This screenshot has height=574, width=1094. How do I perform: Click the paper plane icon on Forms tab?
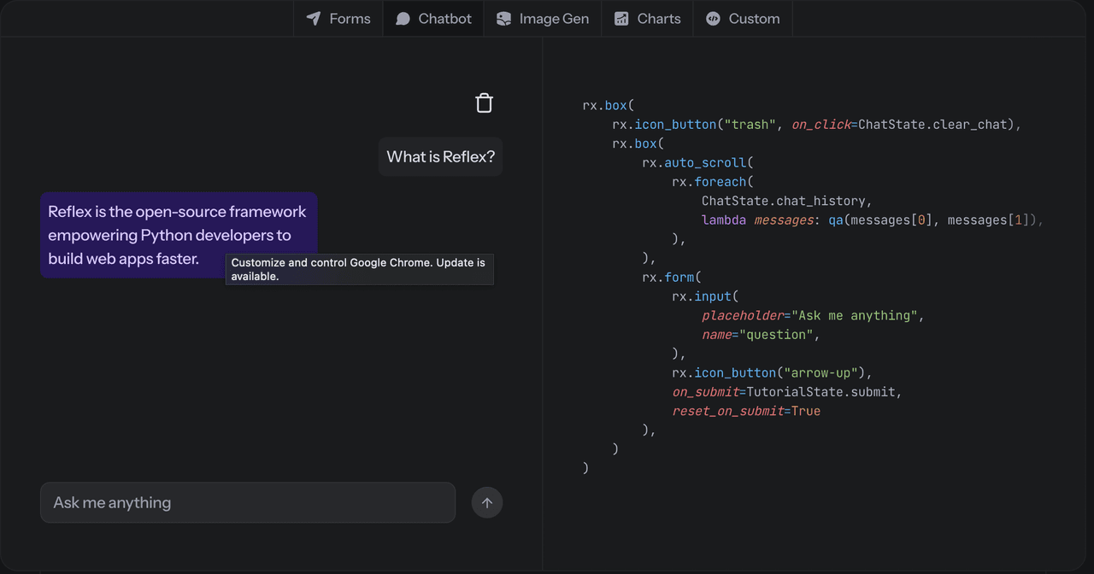(x=314, y=19)
